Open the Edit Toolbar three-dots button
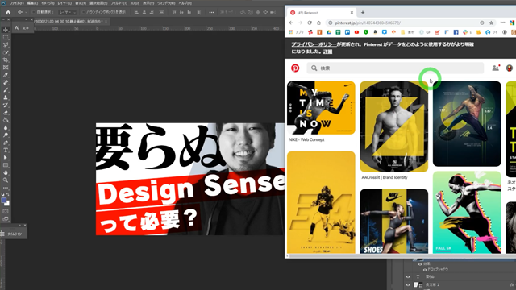The width and height of the screenshot is (516, 290). [6, 188]
